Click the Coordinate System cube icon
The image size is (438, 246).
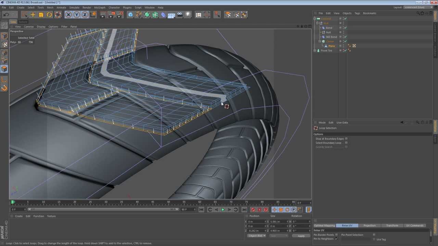pyautogui.click(x=93, y=14)
